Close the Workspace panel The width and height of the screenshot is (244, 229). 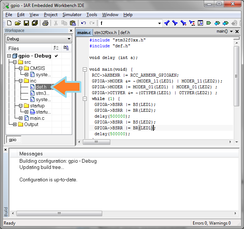pyautogui.click(x=71, y=30)
